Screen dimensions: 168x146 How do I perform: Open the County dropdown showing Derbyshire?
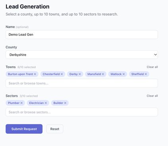(x=82, y=55)
